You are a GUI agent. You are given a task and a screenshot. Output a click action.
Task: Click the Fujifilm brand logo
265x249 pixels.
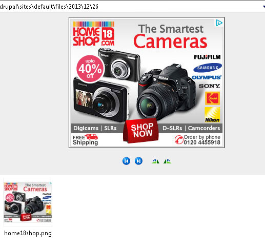pyautogui.click(x=207, y=57)
